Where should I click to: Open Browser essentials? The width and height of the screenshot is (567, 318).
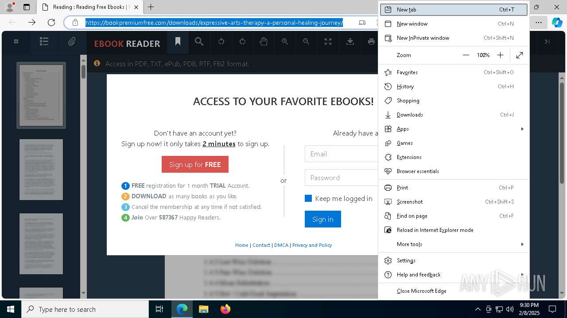point(454,171)
